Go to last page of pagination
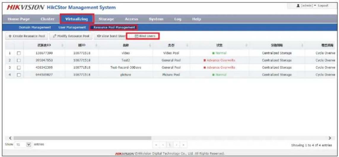 (184, 144)
